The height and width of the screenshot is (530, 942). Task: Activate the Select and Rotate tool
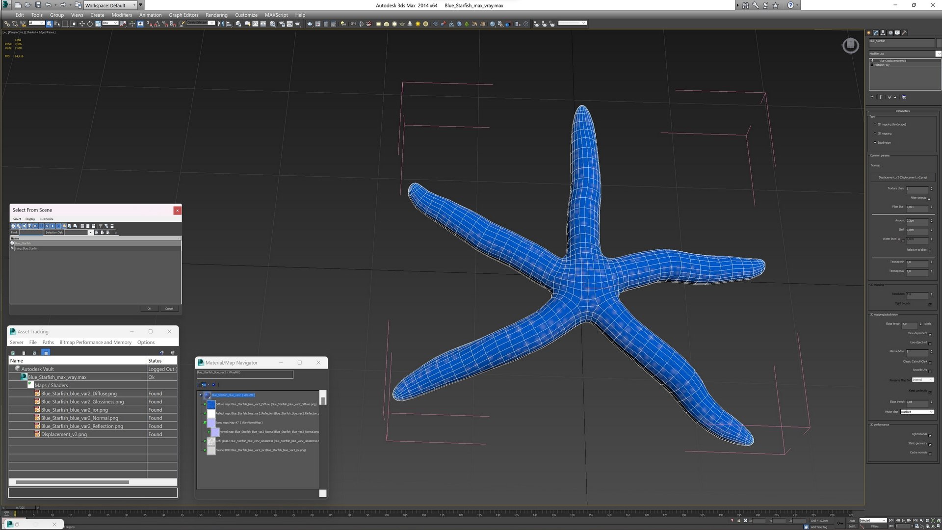(x=90, y=24)
